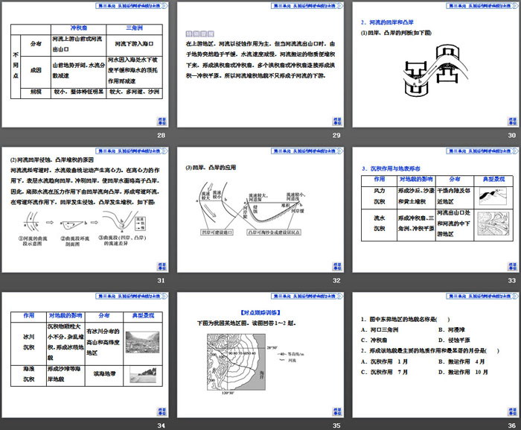Click answer D. 侵蚀平原 in slide 36
The image size is (521, 430).
[x=454, y=340]
